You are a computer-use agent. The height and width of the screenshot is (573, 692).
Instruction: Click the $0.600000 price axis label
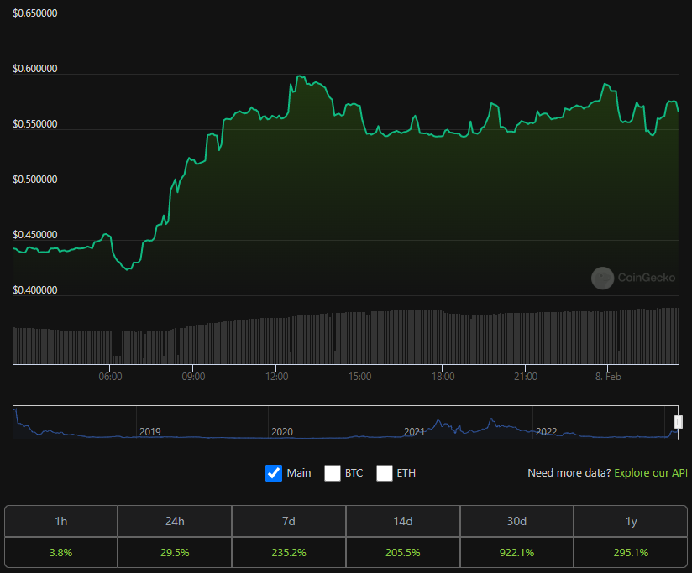(x=35, y=69)
